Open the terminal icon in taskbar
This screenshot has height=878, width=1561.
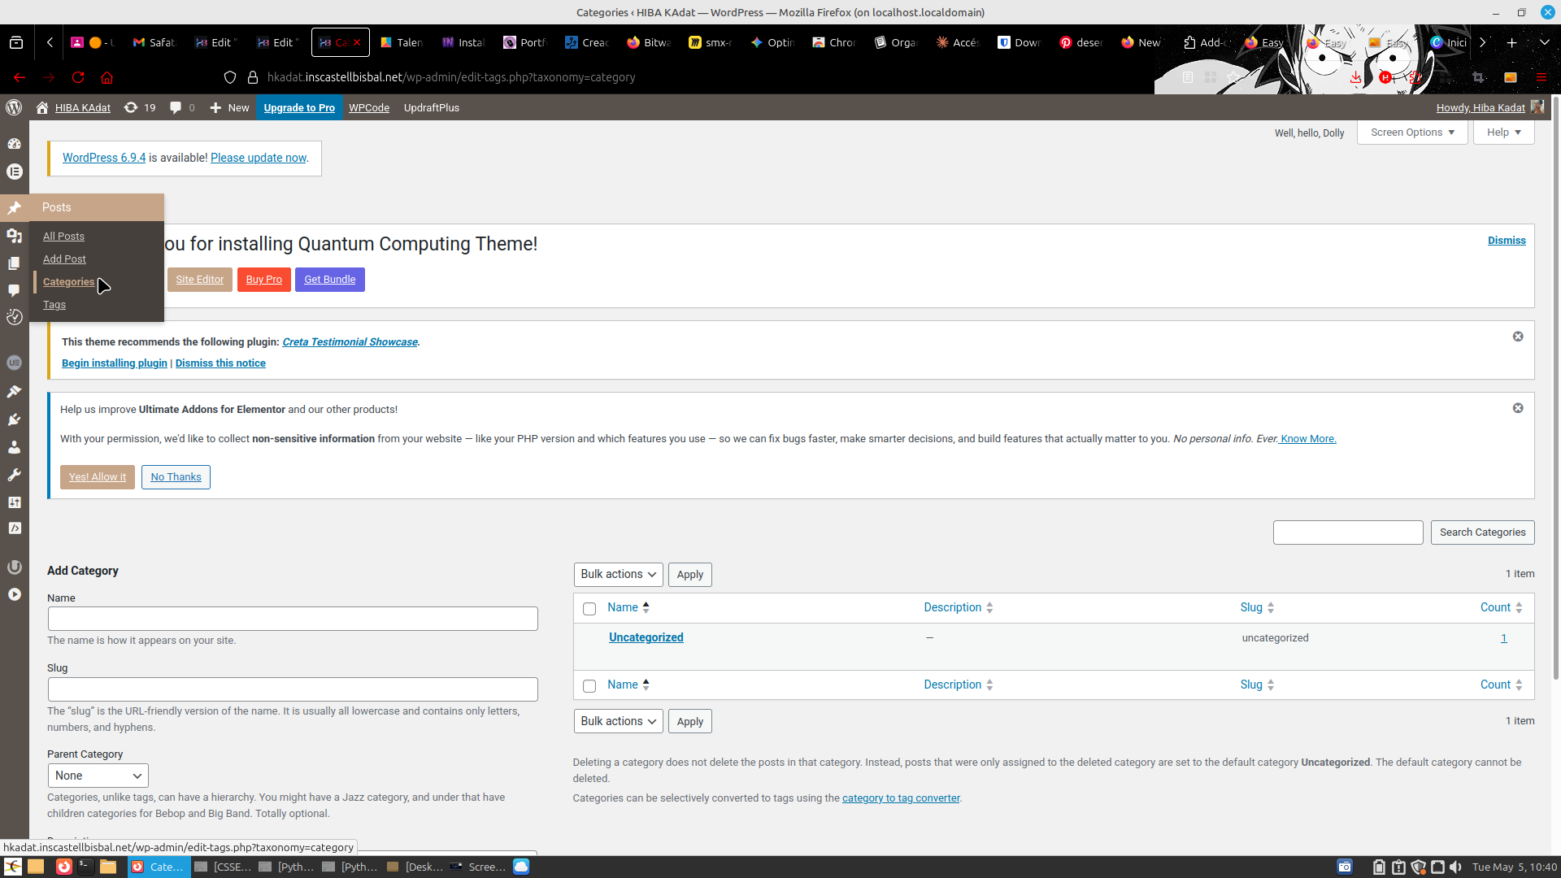(85, 867)
